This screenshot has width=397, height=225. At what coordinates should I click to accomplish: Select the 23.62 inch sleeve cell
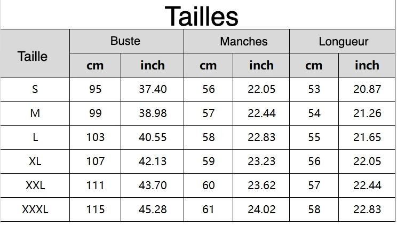pyautogui.click(x=261, y=185)
